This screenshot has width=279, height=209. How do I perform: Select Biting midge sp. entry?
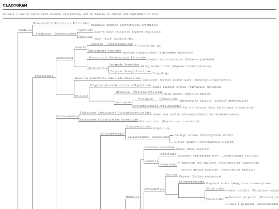tap(148, 45)
